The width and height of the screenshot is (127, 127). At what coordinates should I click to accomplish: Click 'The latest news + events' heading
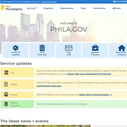[24, 121]
